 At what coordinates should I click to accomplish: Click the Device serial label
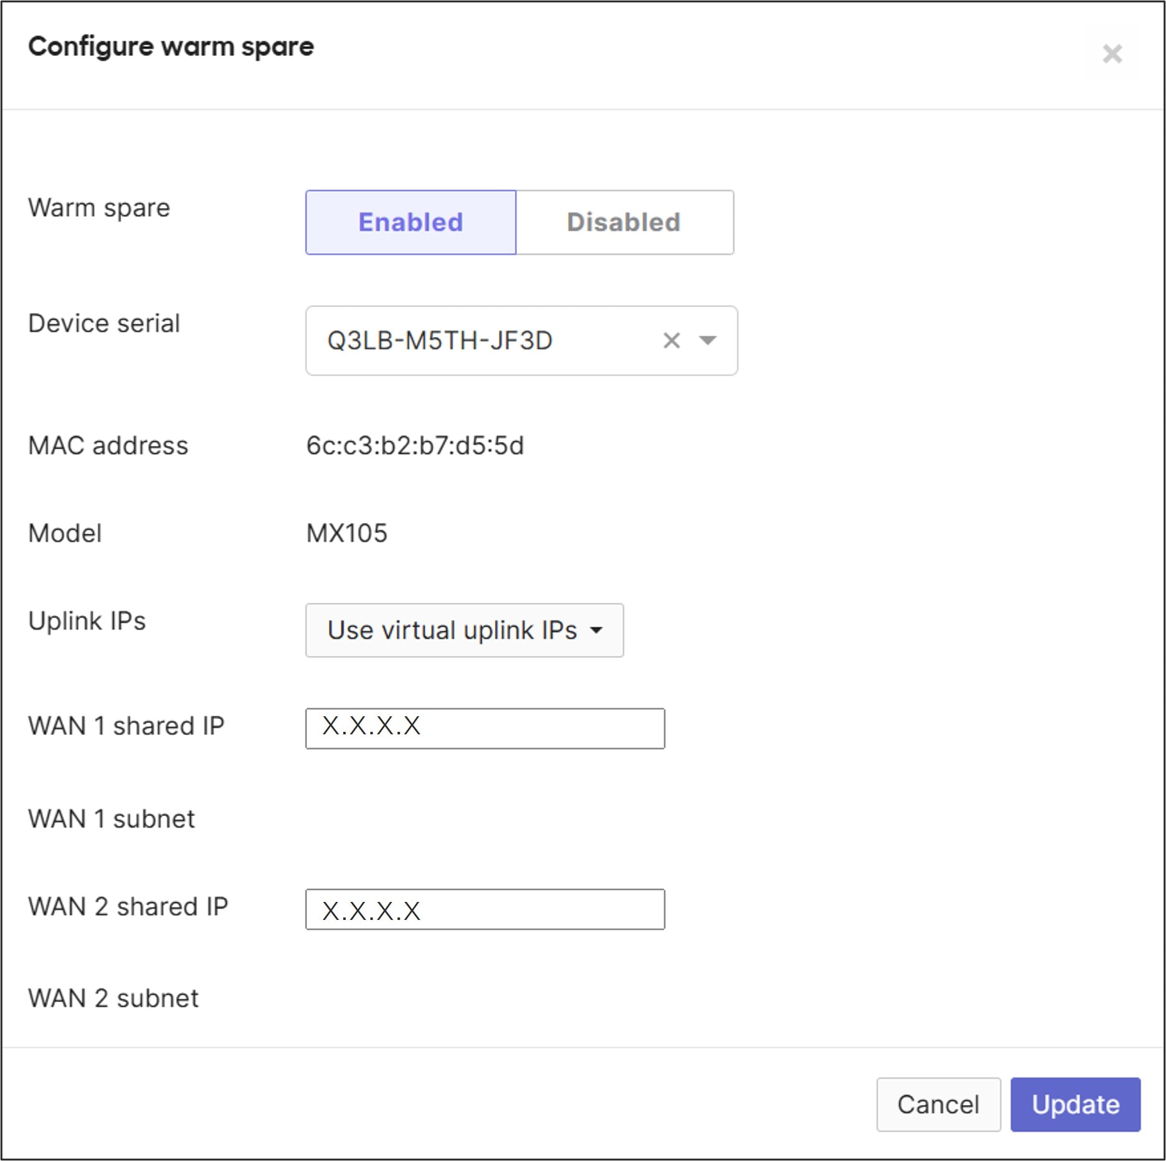point(104,323)
